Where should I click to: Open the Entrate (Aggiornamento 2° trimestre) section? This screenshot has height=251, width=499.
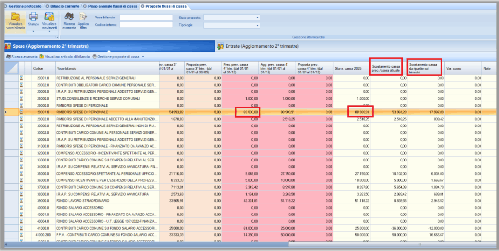click(x=262, y=46)
